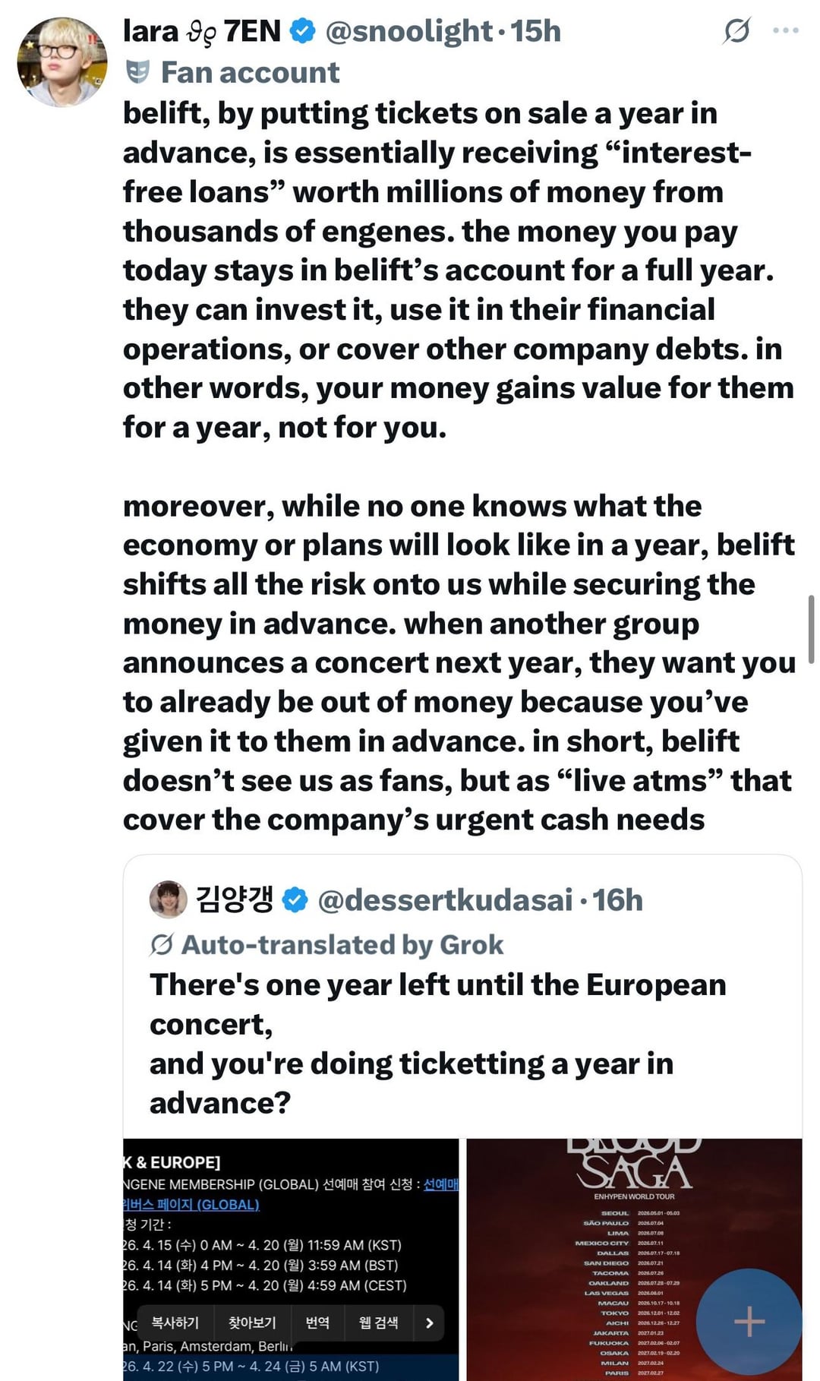
Task: Tap the Grok icon beside Auto-translated label
Action: (x=161, y=944)
